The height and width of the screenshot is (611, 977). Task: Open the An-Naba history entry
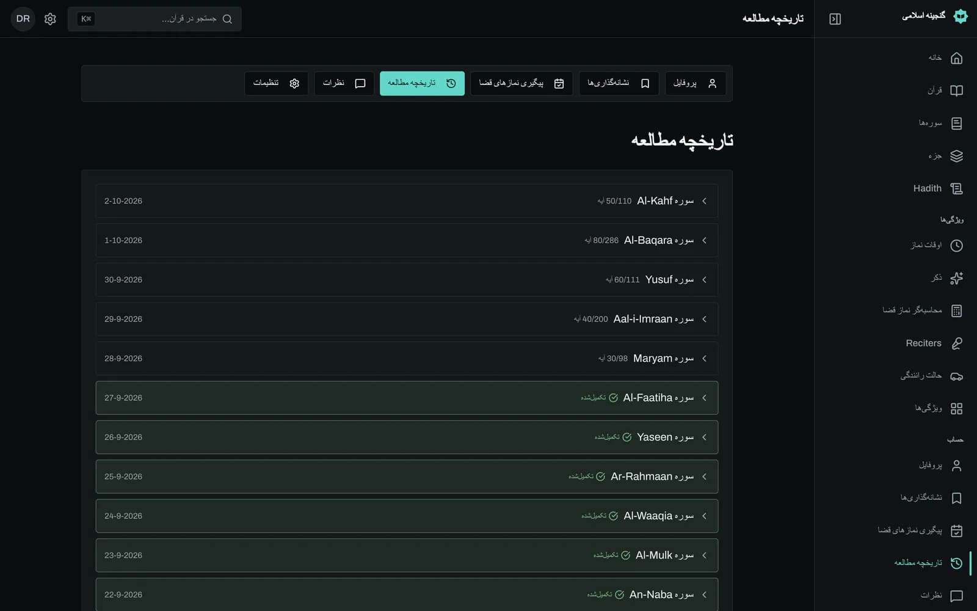tap(407, 595)
